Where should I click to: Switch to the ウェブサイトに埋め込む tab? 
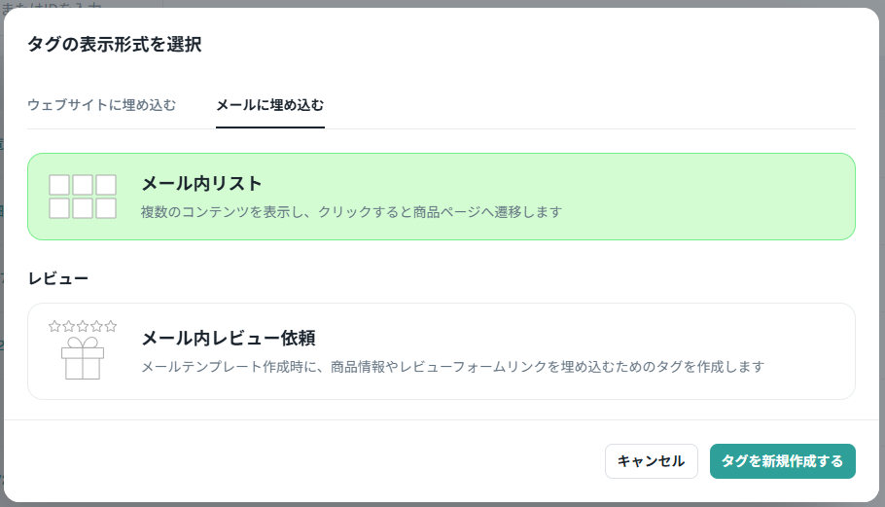tap(101, 105)
